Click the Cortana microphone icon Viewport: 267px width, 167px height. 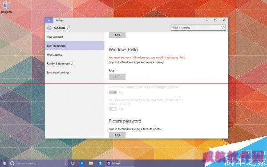pyautogui.click(x=65, y=163)
